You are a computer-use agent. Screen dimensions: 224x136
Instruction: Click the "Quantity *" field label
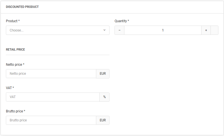pyautogui.click(x=122, y=21)
